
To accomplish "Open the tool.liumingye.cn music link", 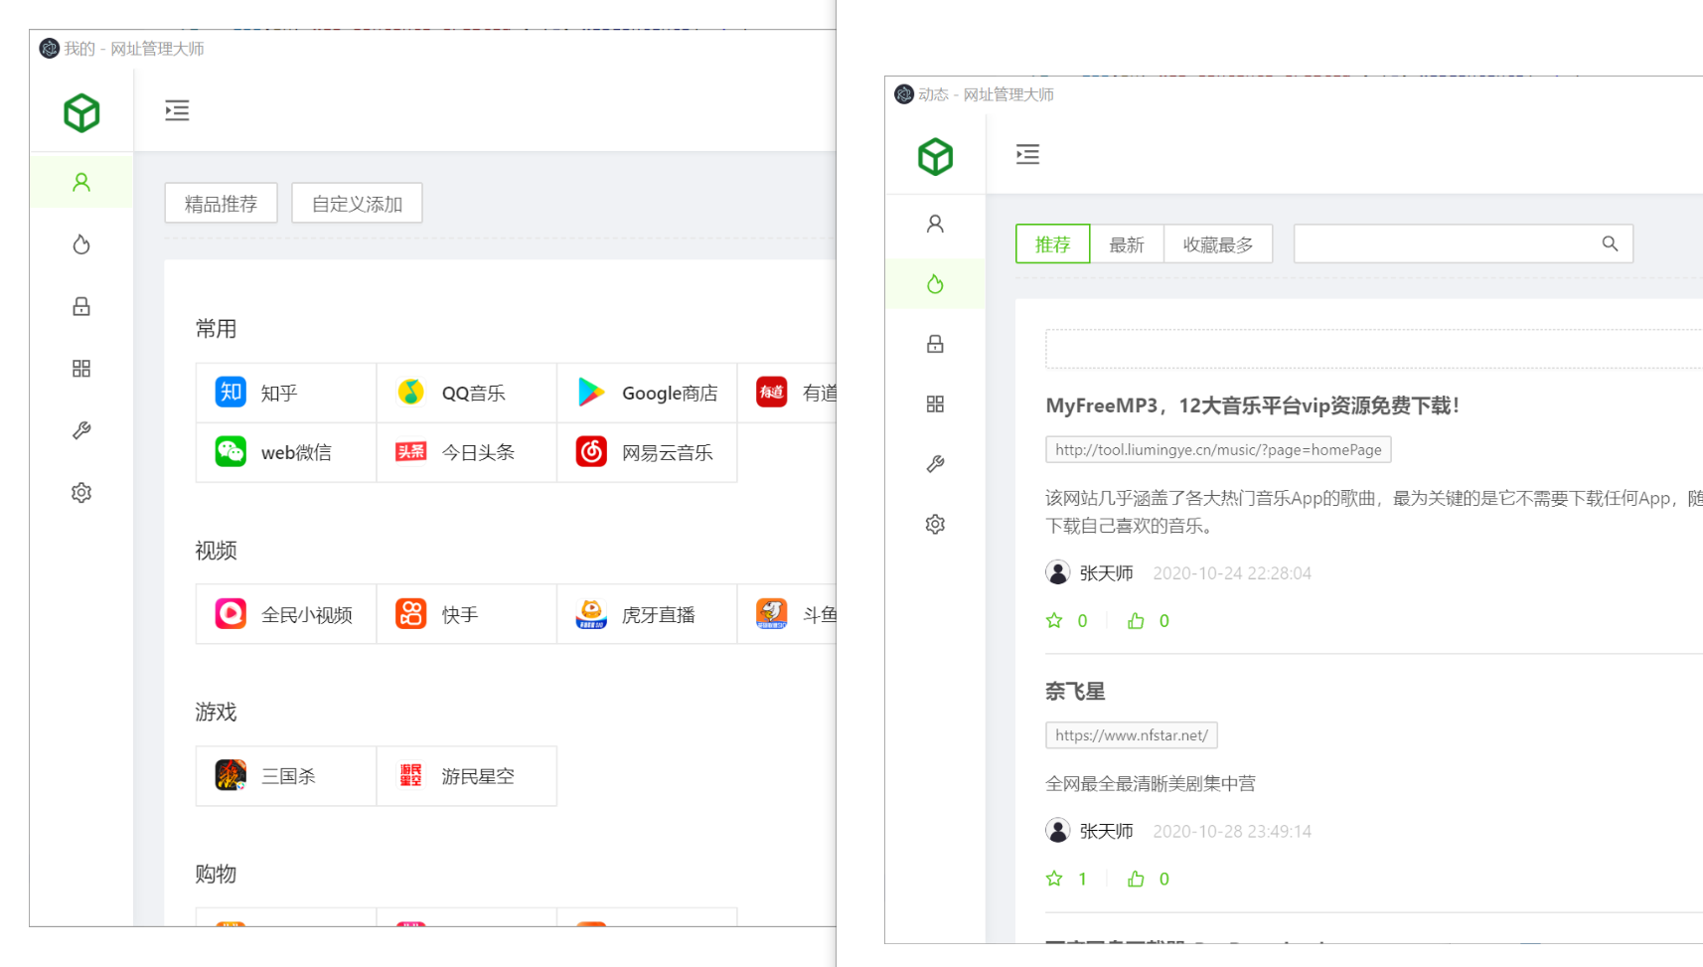I will (x=1218, y=450).
